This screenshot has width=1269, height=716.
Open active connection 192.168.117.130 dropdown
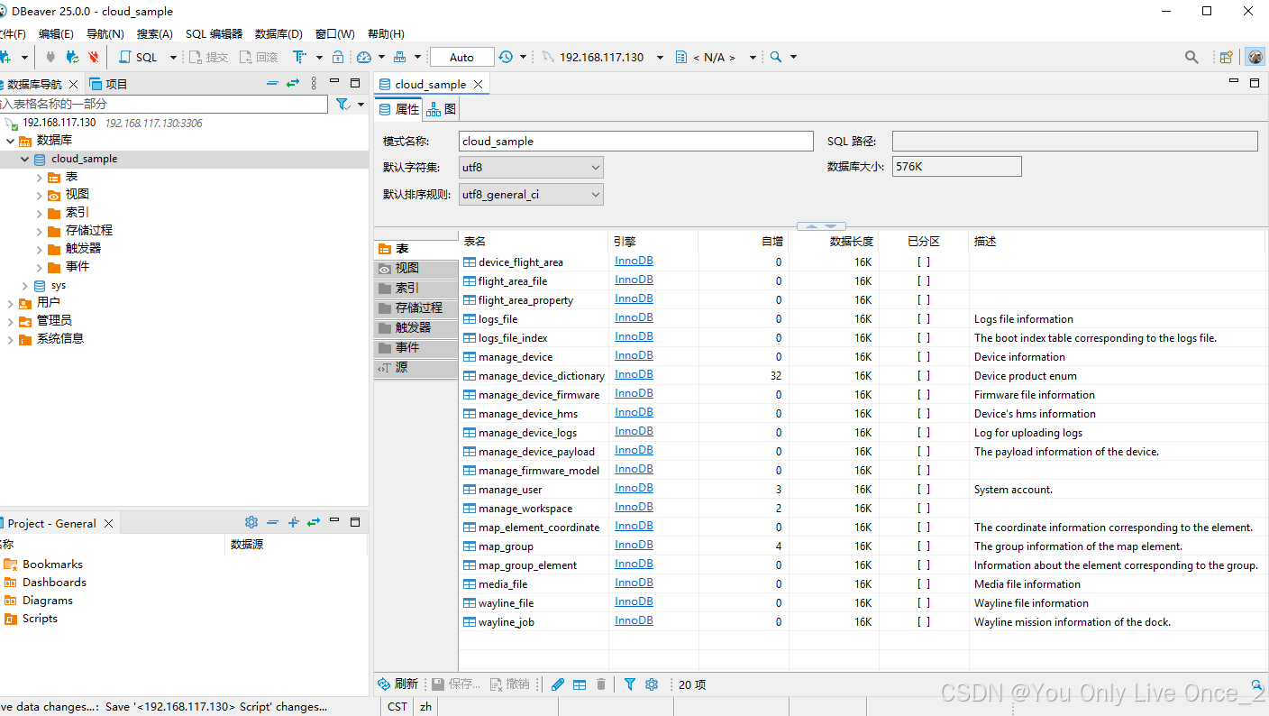pos(660,57)
